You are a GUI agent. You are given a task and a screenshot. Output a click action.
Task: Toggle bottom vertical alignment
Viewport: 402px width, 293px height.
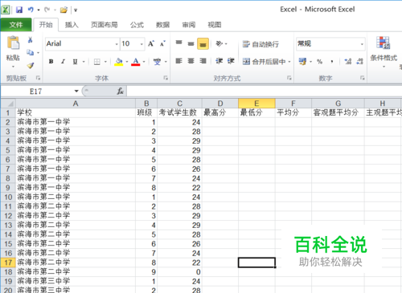pyautogui.click(x=203, y=44)
